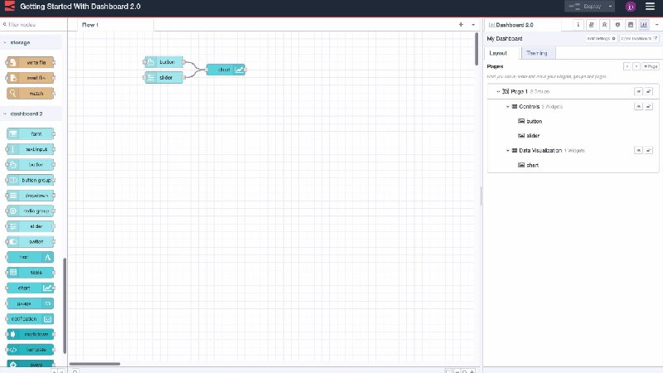
Task: Click the palette vertical scrollbar
Action: 65,305
